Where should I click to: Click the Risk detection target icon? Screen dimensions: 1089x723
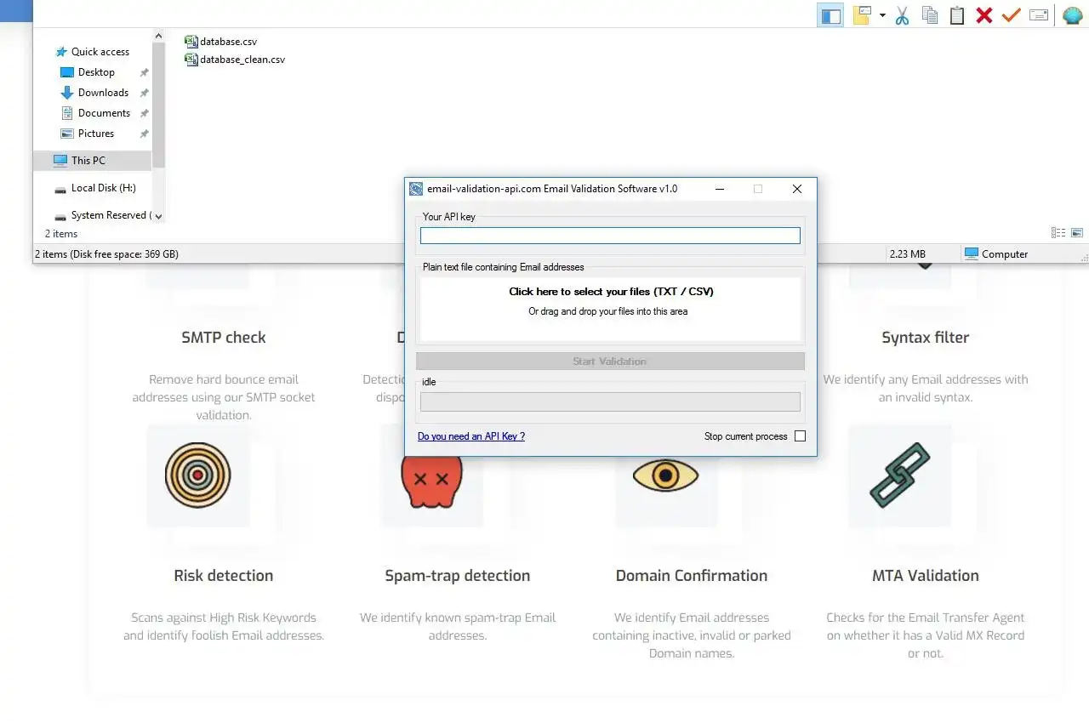click(x=198, y=475)
